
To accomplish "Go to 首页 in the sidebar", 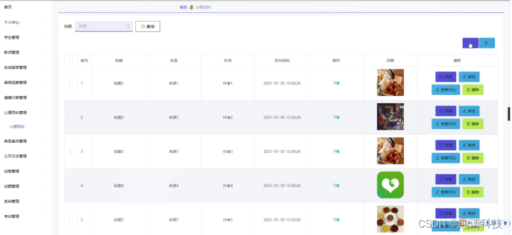I will tap(8, 7).
